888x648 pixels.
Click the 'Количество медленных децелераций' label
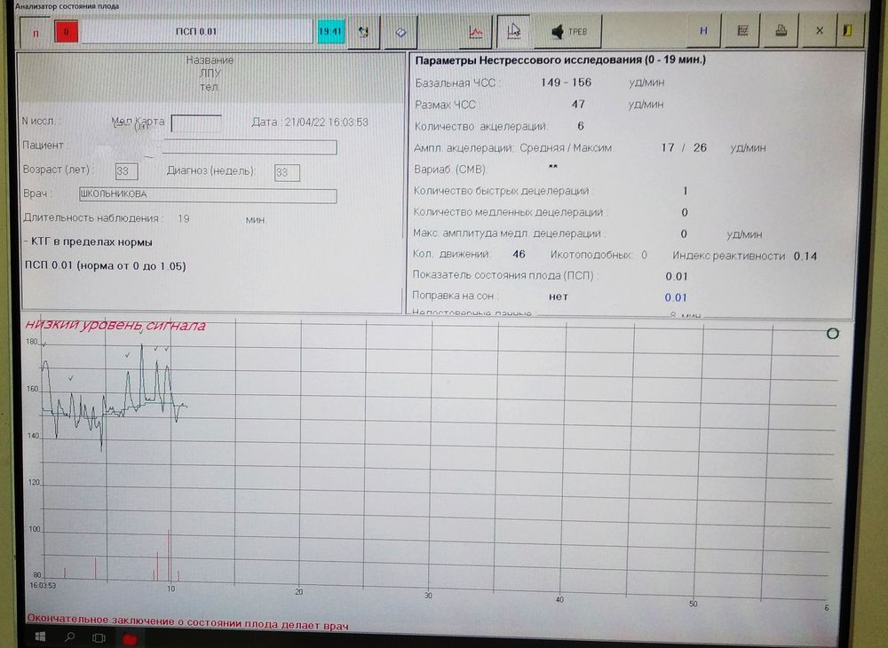508,212
